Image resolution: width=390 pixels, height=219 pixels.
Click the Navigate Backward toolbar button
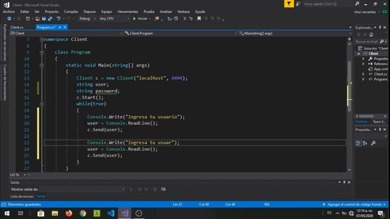(9, 19)
